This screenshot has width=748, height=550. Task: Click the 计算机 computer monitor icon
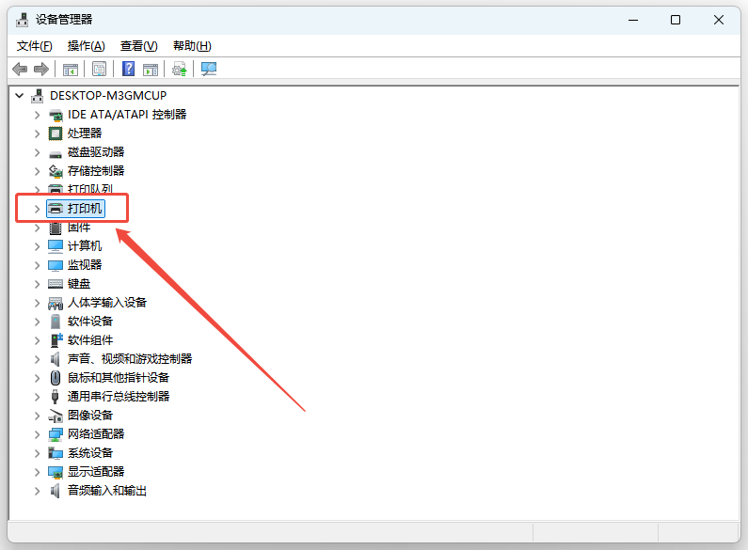pyautogui.click(x=56, y=246)
